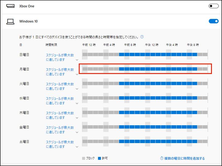Click the 金曜日 day label
222x166 pixels.
(x=24, y=127)
